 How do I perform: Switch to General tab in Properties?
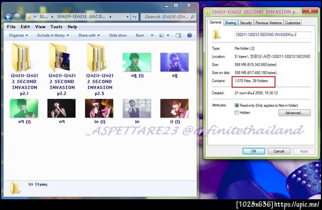pos(215,22)
